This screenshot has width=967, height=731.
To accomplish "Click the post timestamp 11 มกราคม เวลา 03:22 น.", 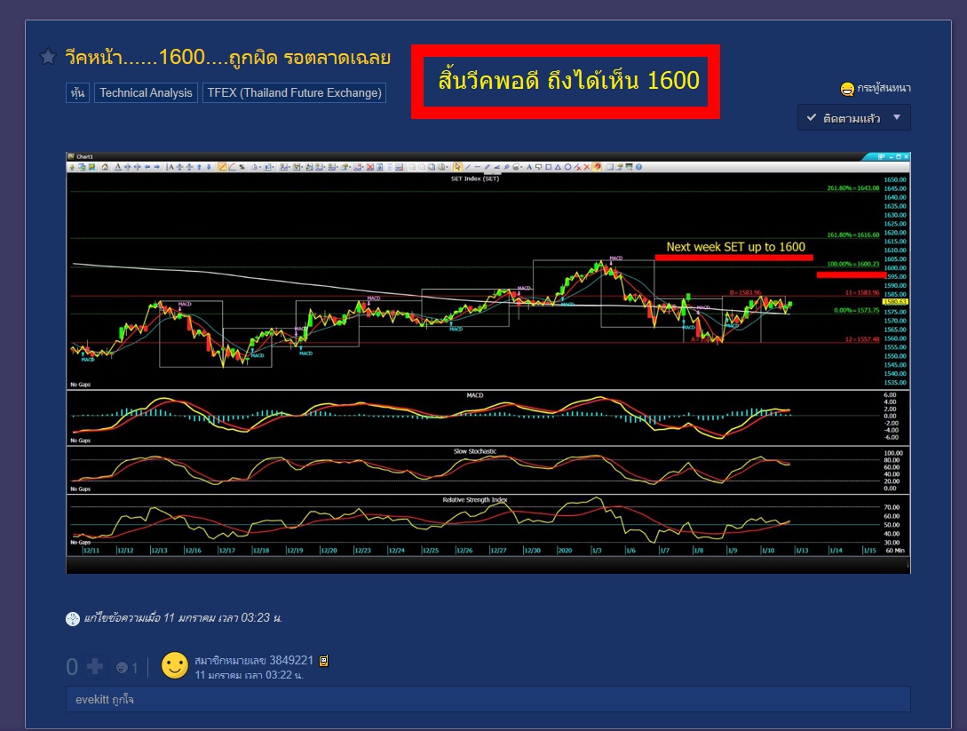I will point(249,675).
